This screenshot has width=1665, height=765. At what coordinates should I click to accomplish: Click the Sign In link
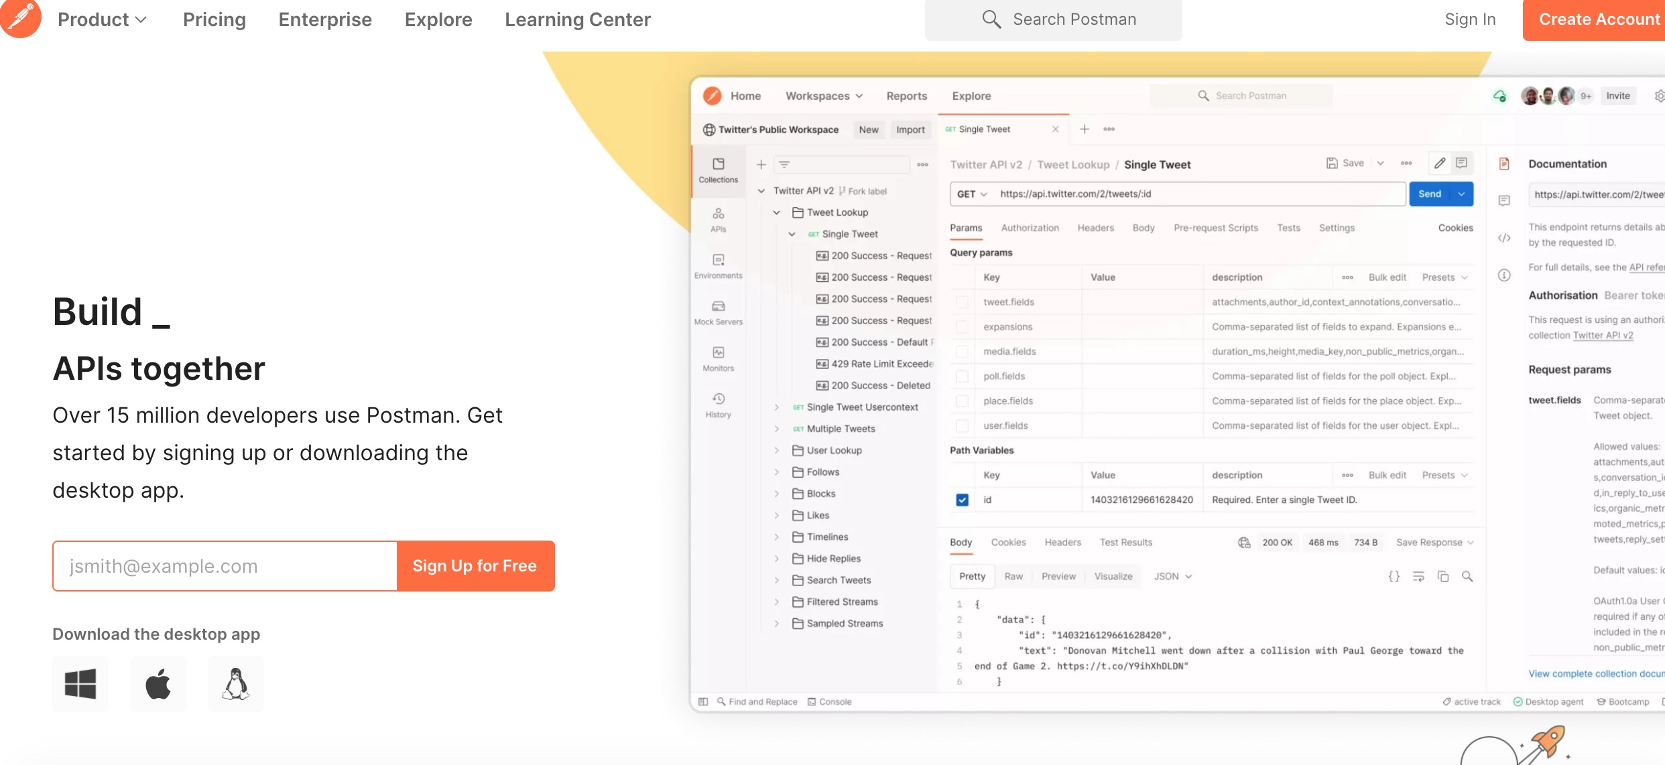tap(1470, 19)
